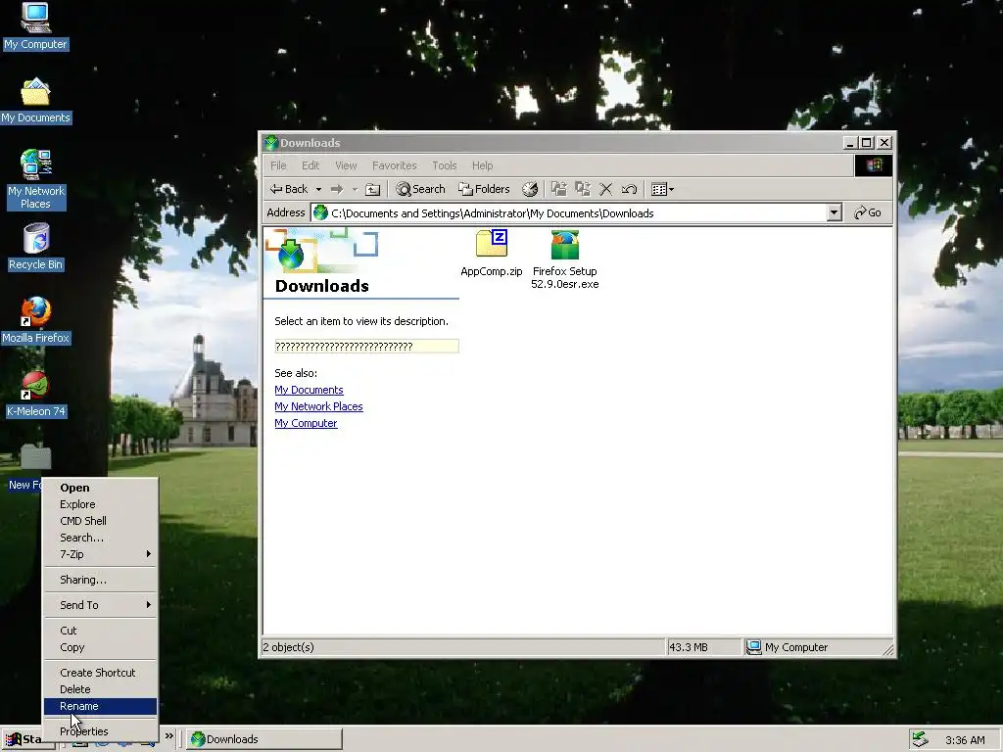Image resolution: width=1003 pixels, height=752 pixels.
Task: Expand Send To submenu
Action: (101, 605)
